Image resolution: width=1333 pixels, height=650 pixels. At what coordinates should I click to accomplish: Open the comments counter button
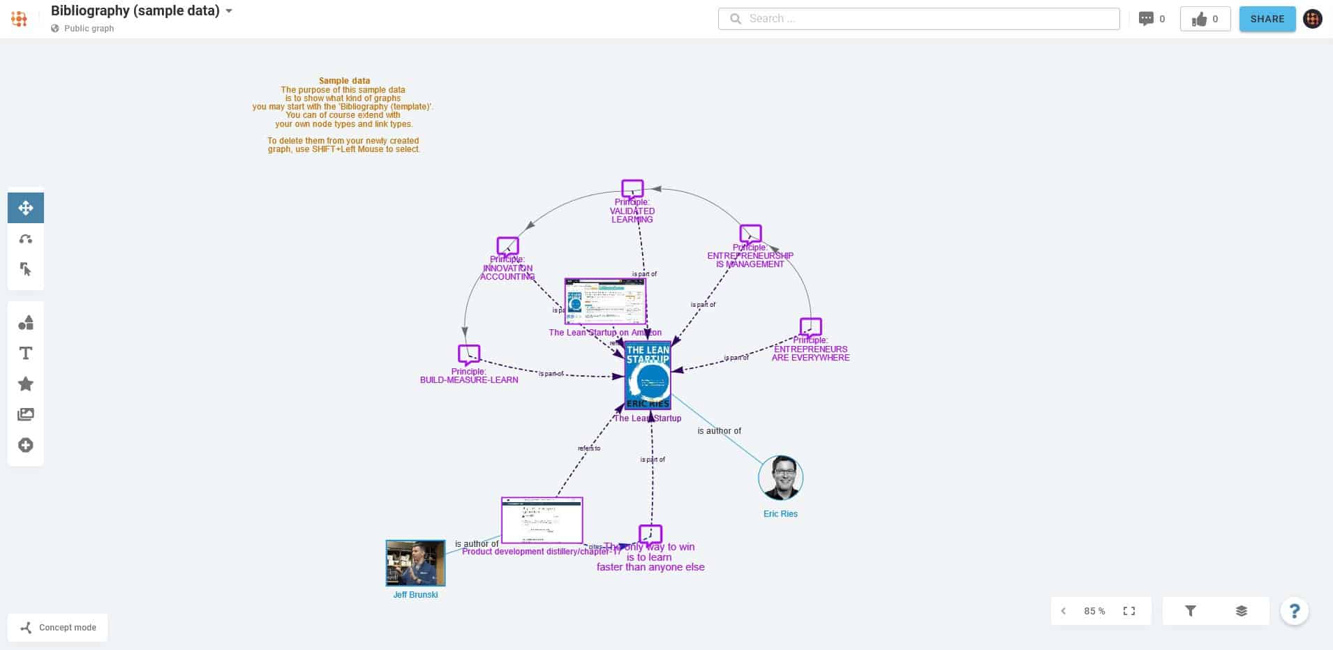(1152, 19)
